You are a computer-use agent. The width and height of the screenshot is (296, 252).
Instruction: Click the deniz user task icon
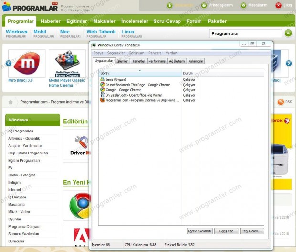pos(102,79)
